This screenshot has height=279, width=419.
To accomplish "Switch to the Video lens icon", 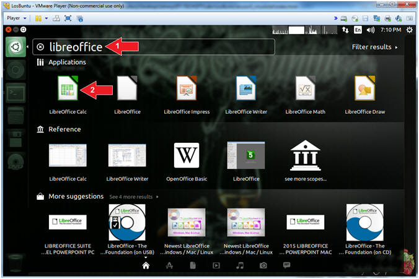I will (216, 265).
